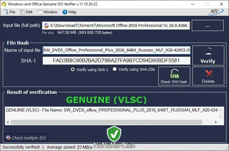The height and width of the screenshot is (151, 229).
Task: Open the Edit menu
Action: (x=26, y=12)
